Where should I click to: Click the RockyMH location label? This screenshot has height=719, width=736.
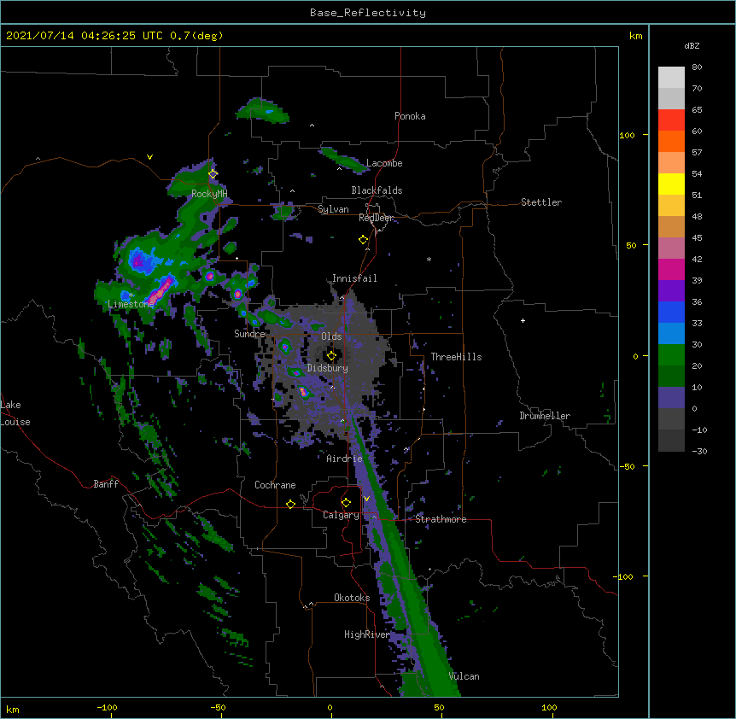209,194
